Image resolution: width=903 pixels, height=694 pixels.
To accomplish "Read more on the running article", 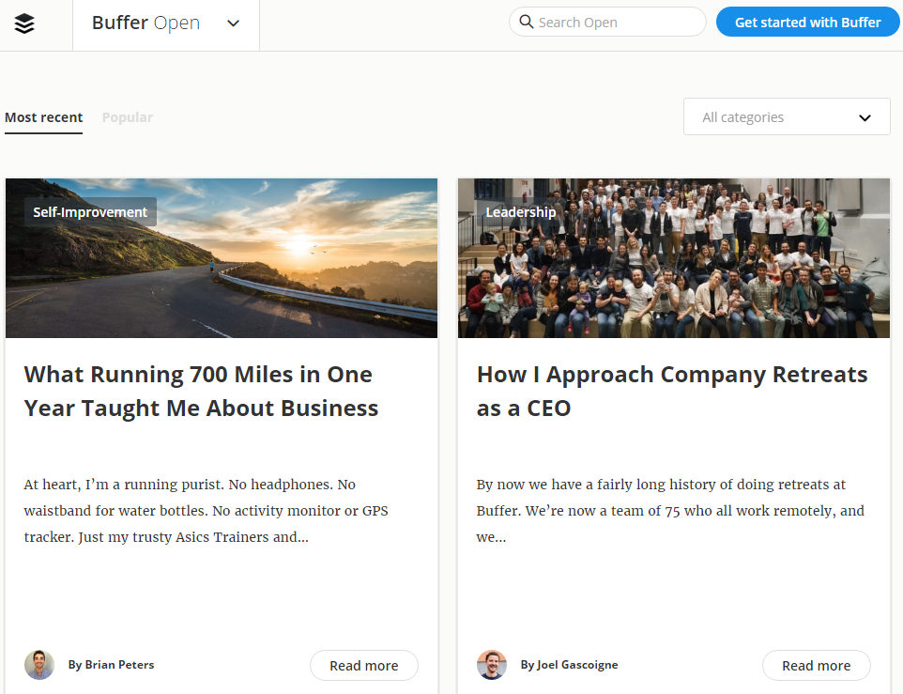I will pos(364,666).
